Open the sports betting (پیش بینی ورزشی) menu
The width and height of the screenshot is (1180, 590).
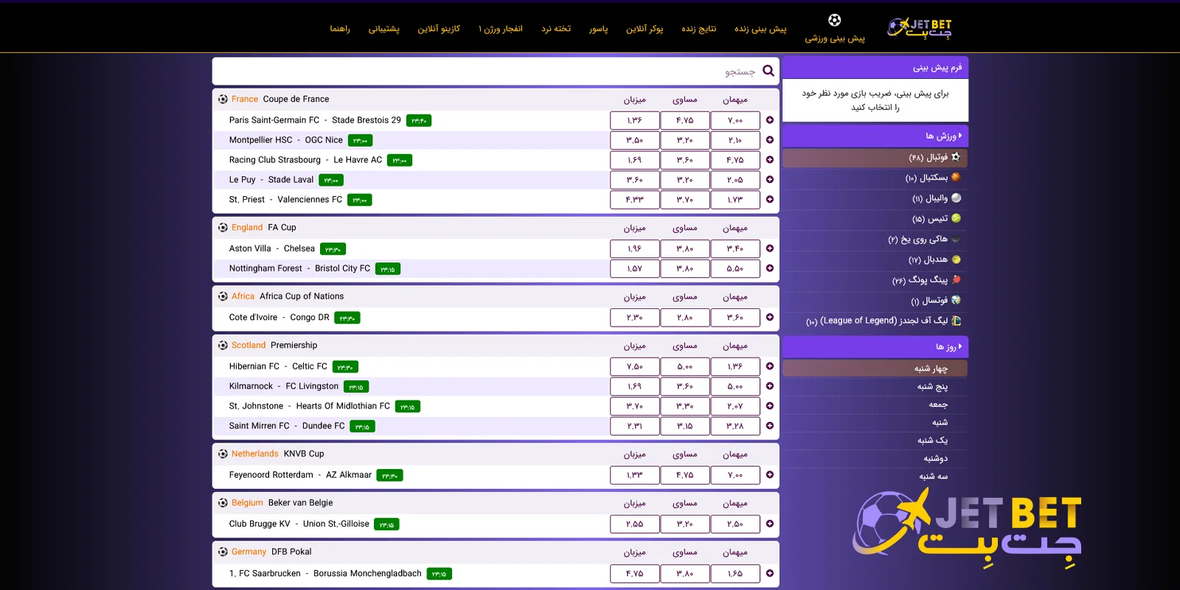click(835, 38)
